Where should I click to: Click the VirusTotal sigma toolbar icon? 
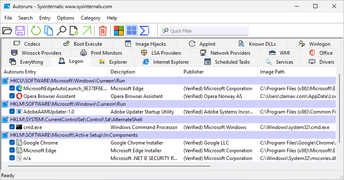pyautogui.click(x=144, y=31)
